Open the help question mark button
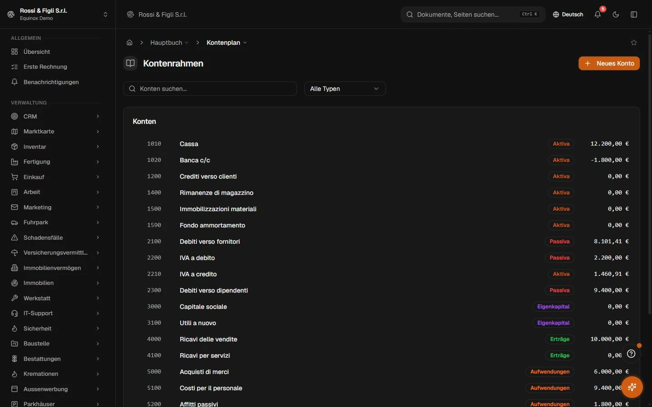The image size is (652, 407). pos(631,354)
